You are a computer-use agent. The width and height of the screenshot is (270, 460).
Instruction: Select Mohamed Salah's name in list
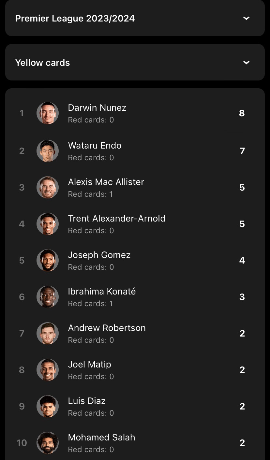click(101, 437)
